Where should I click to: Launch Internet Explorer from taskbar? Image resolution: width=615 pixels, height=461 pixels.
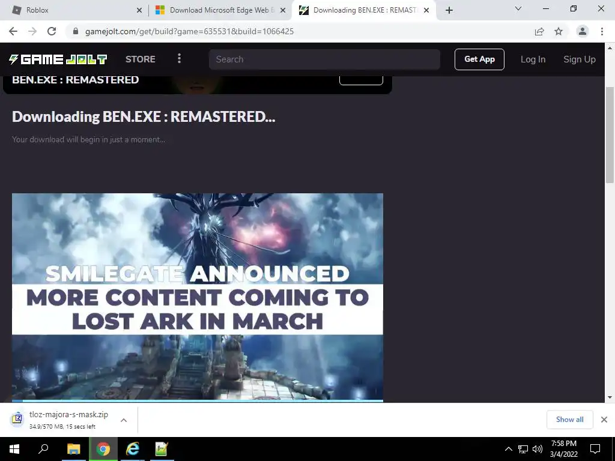coord(133,449)
